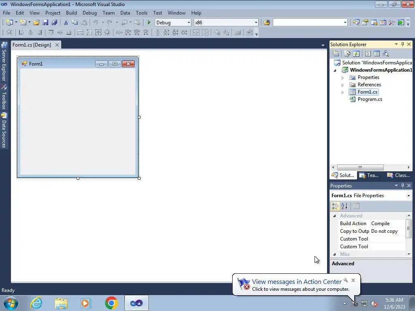
Task: Open the Build menu
Action: tap(71, 13)
